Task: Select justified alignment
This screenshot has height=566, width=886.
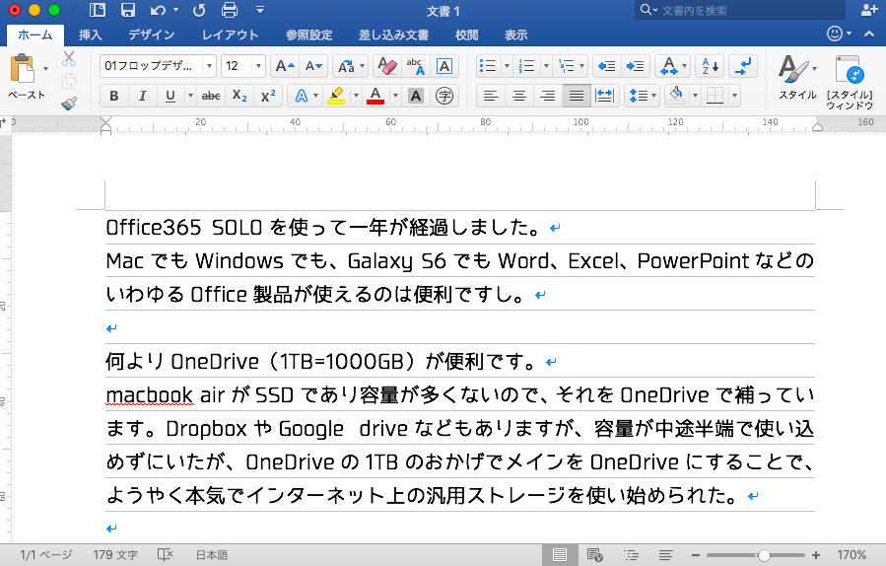Action: click(577, 96)
